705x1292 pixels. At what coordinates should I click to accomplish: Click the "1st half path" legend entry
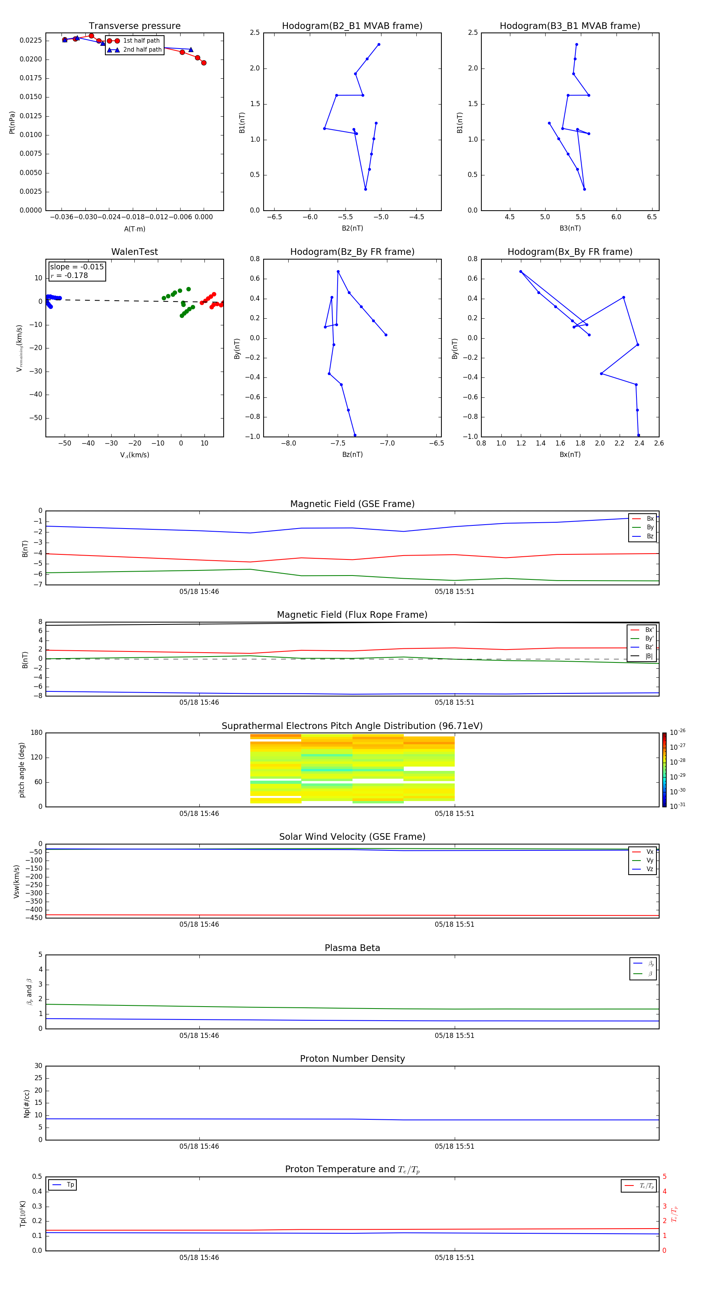pyautogui.click(x=134, y=41)
